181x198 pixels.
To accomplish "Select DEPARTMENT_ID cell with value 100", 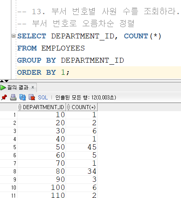I will 42,187.
